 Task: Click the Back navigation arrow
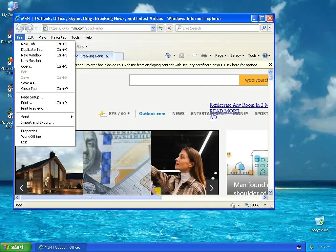[20, 28]
